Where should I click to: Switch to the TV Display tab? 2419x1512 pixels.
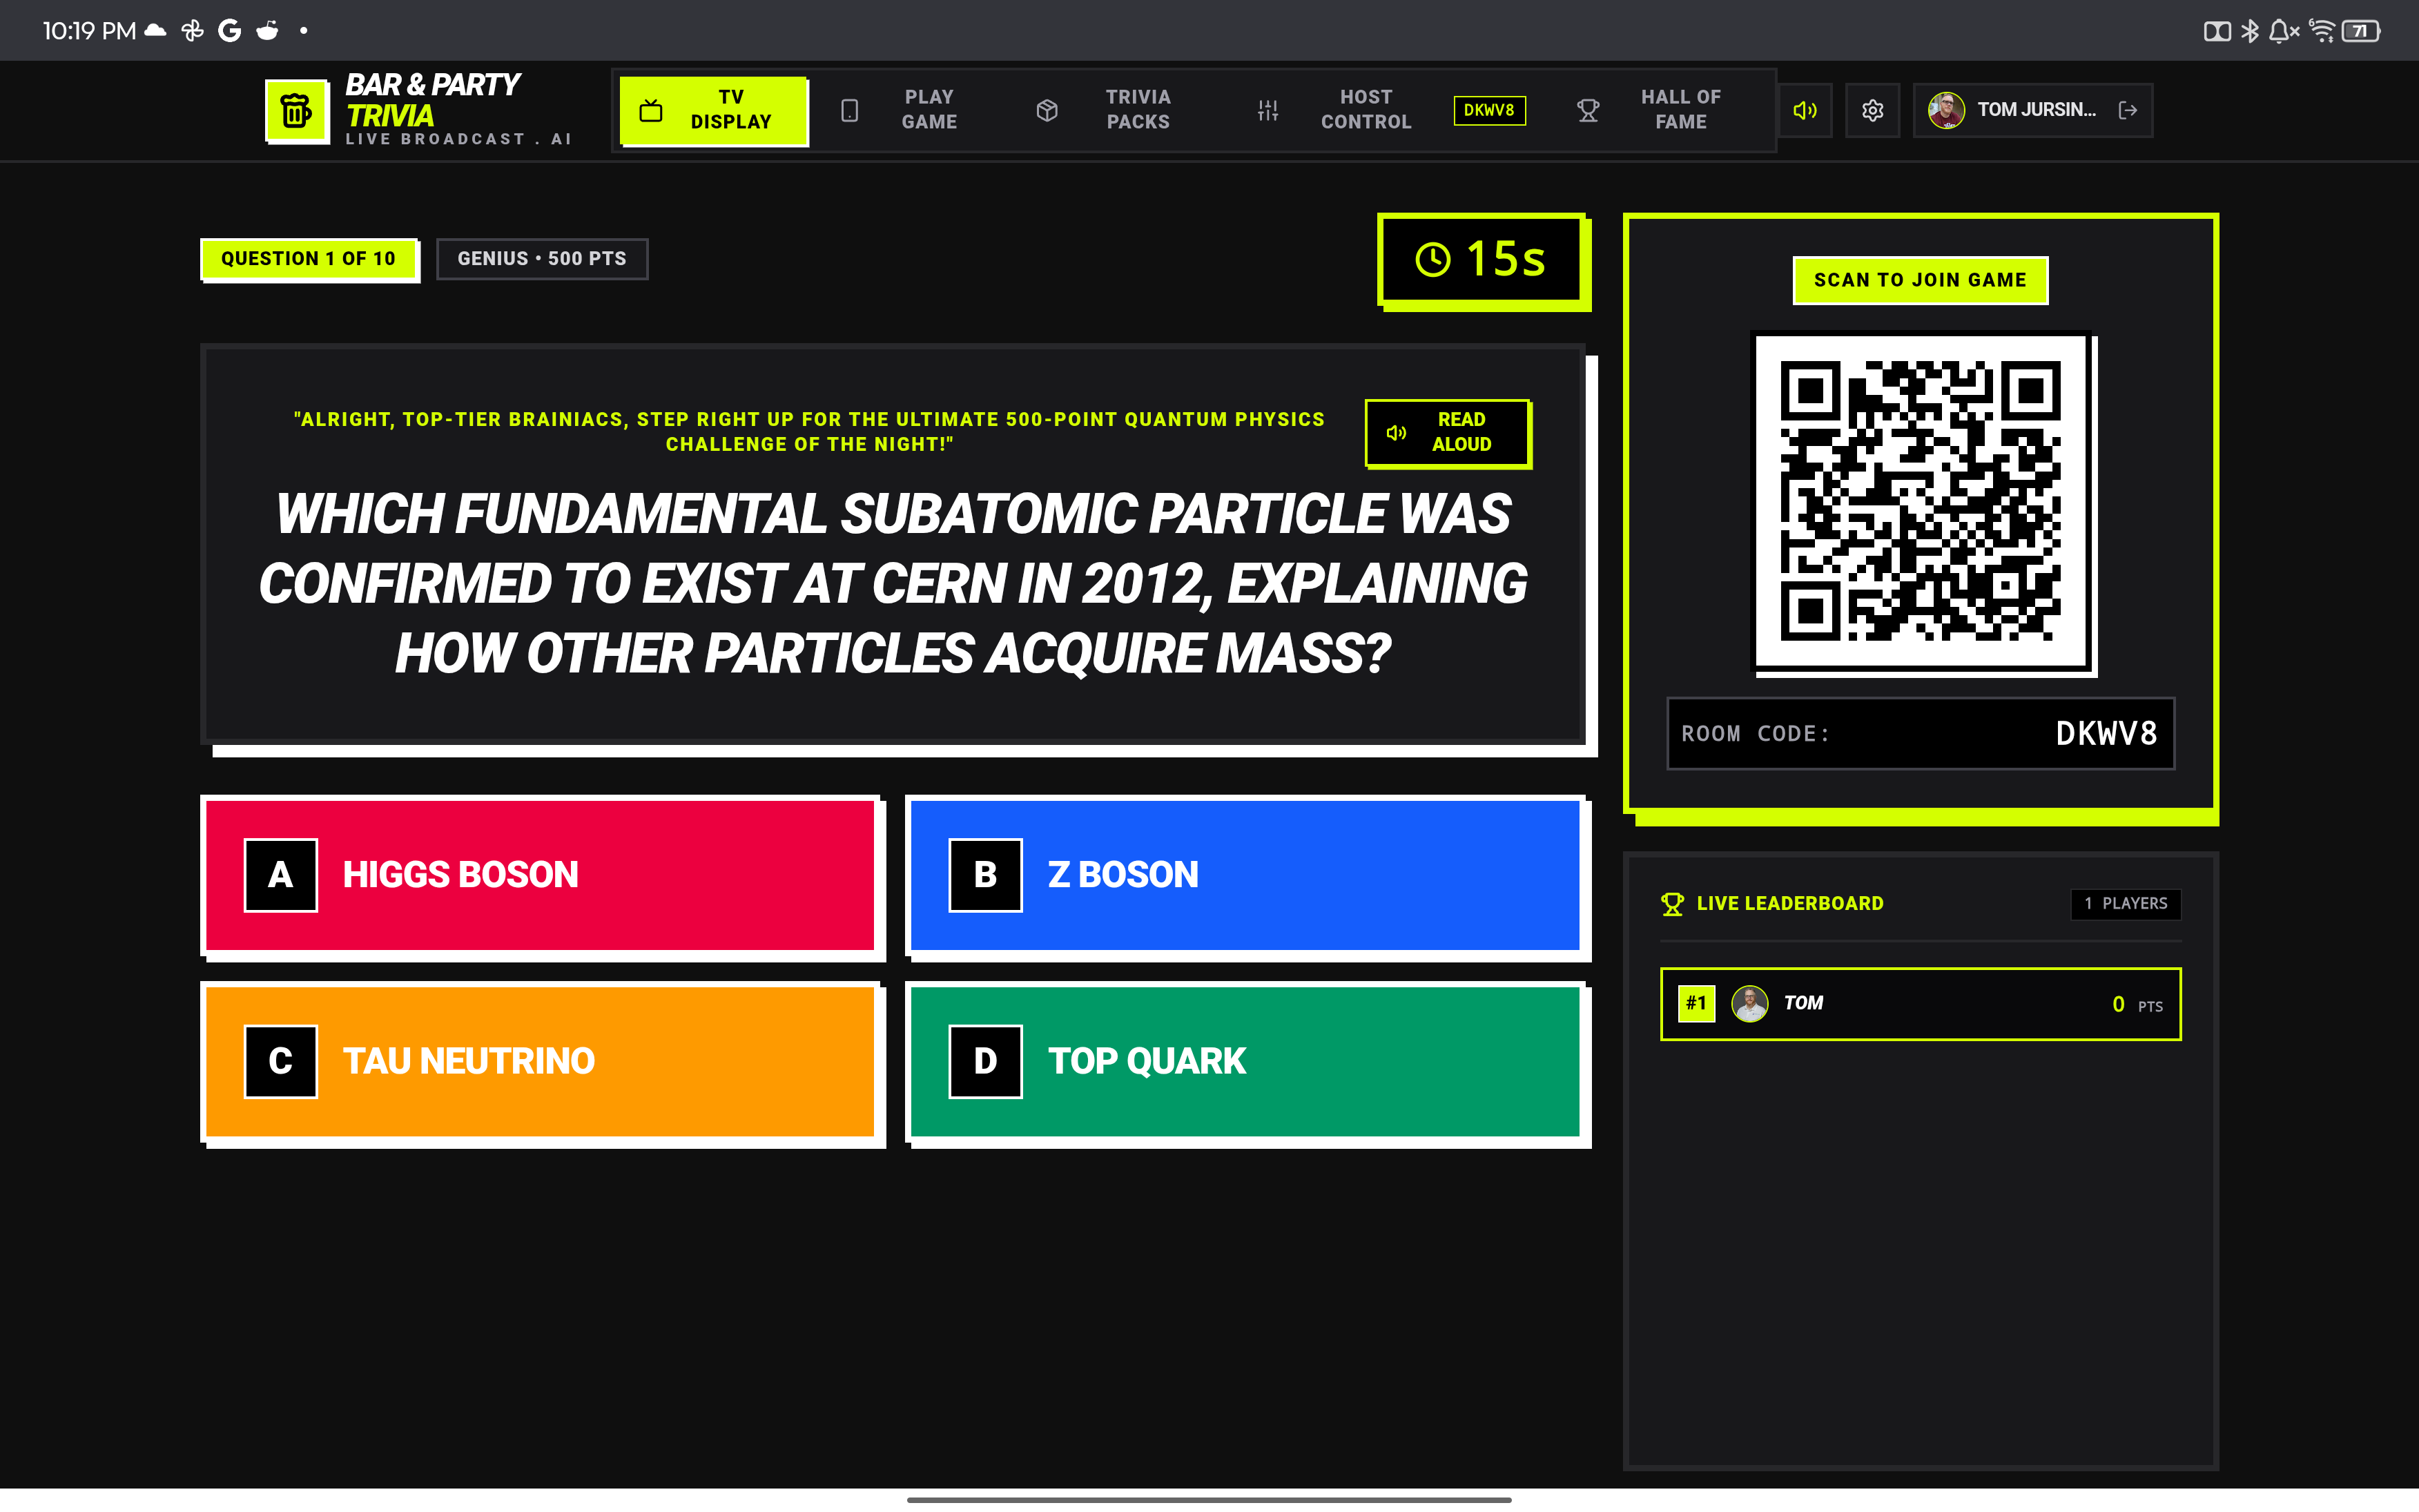pos(714,110)
